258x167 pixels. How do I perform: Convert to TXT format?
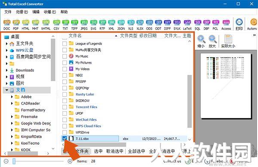[65, 24]
